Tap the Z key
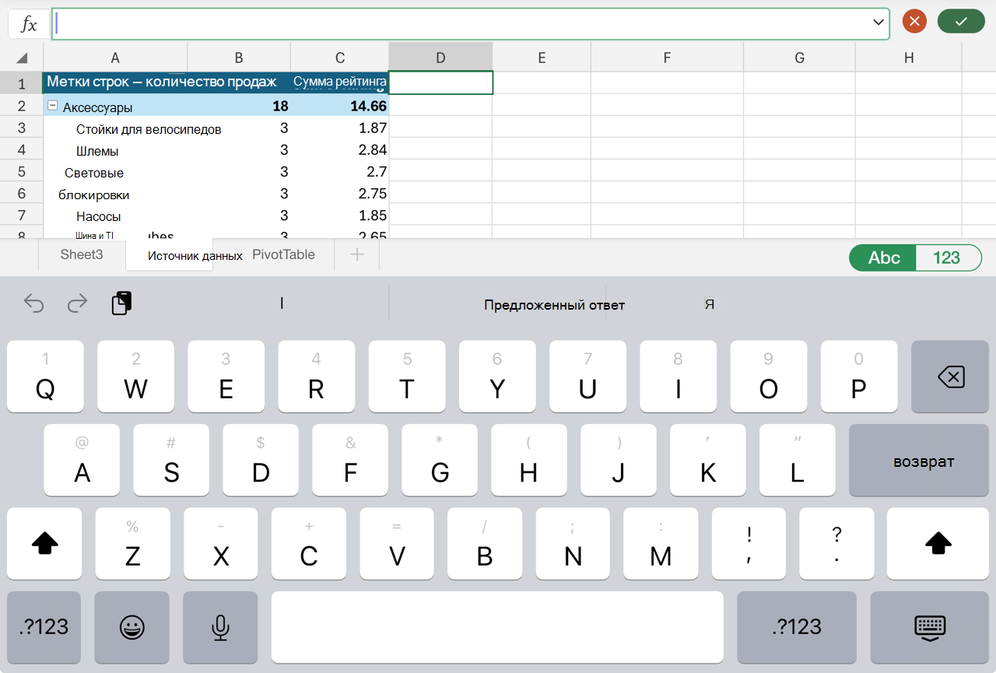This screenshot has width=996, height=673. (133, 544)
